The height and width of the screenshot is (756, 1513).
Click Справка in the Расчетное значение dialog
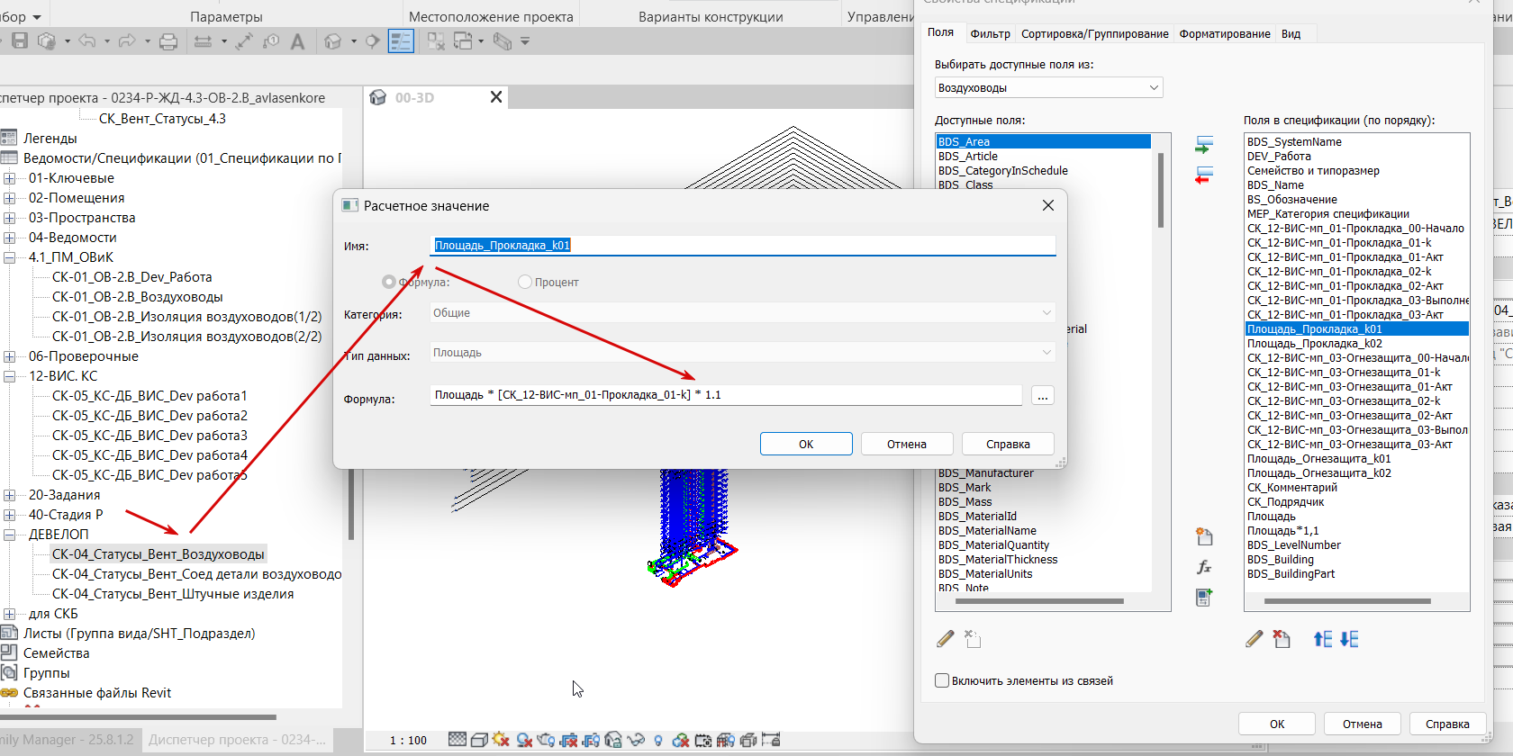[1008, 444]
